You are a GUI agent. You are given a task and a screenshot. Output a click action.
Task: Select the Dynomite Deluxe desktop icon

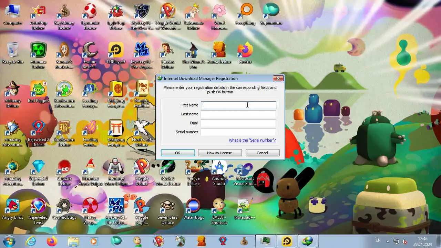pos(90,17)
